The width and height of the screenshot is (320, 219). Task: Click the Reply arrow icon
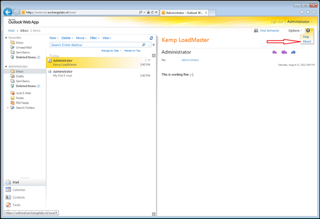click(275, 52)
